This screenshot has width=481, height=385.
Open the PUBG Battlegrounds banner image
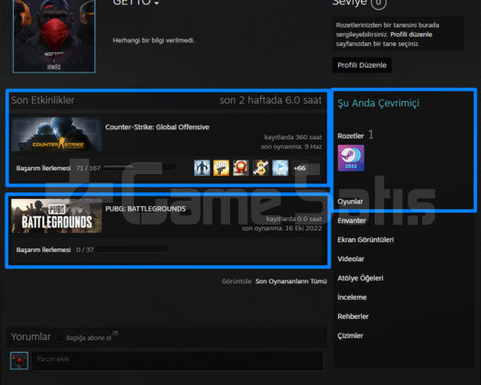click(57, 215)
